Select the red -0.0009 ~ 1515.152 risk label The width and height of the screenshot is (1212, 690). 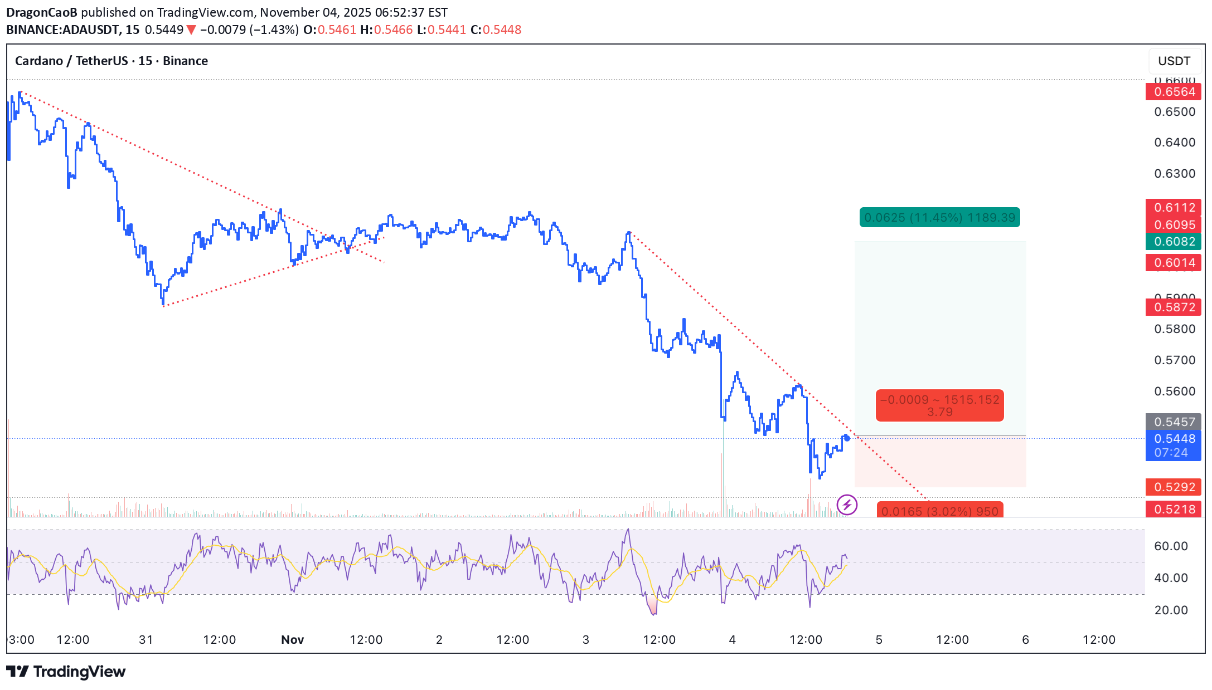[x=939, y=405]
